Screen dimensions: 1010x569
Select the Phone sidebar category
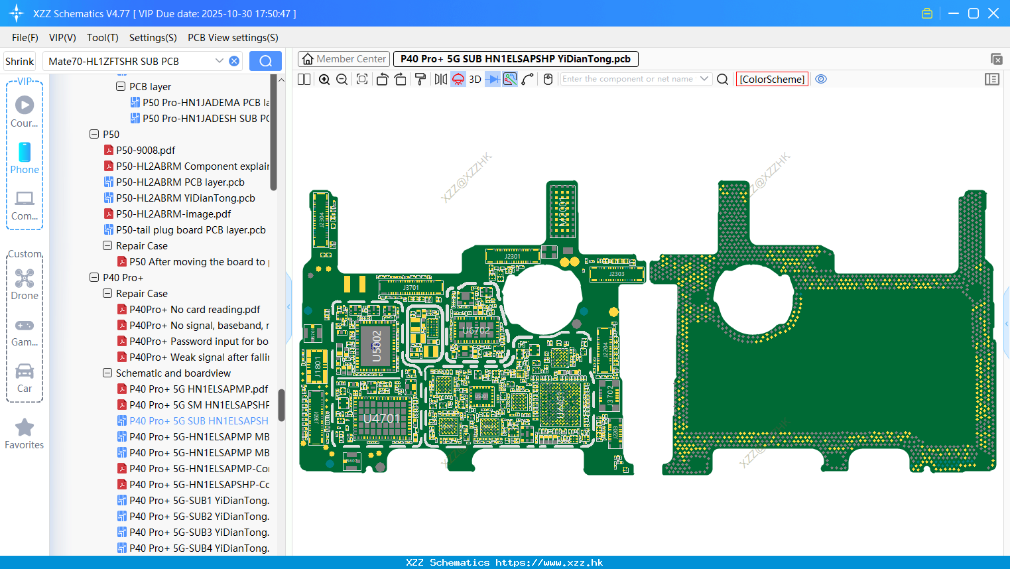pyautogui.click(x=25, y=158)
